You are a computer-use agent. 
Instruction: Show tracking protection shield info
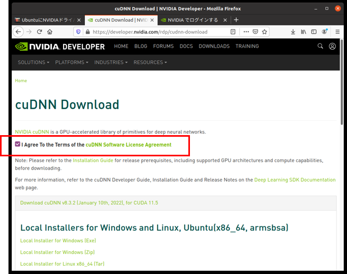78,32
